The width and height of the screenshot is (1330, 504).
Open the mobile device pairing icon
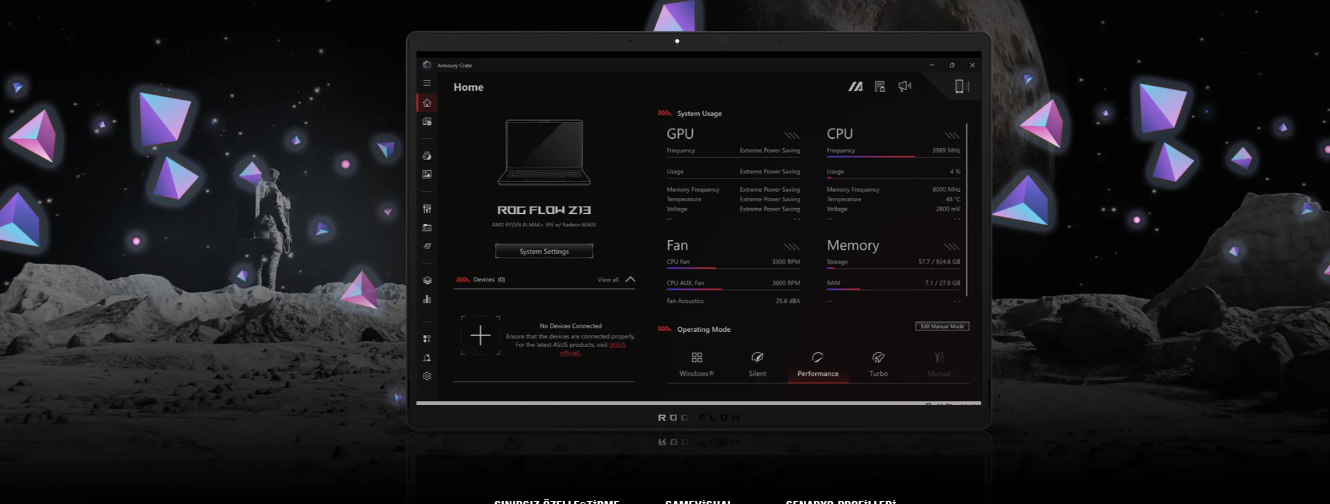point(960,86)
